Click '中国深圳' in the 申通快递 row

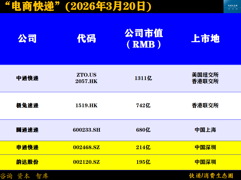tap(205, 147)
